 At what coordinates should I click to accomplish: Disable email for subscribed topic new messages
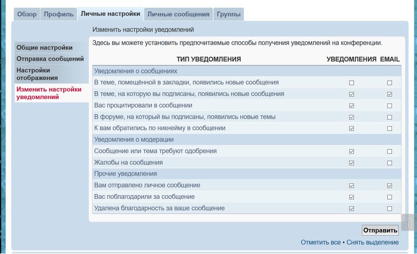(x=389, y=94)
